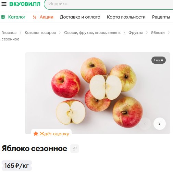Screen dimensions: 173x172
Task: Open Овощи, фрукты, ягоды, зелень breadcrumb
Action: click(92, 33)
